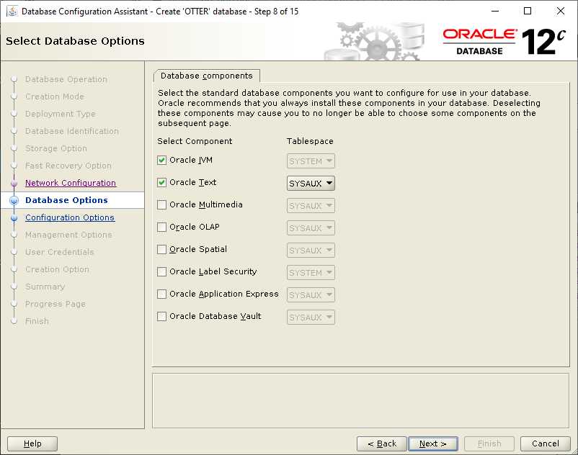Tick the Oracle Spatial checkbox
578x455 pixels.
click(161, 250)
